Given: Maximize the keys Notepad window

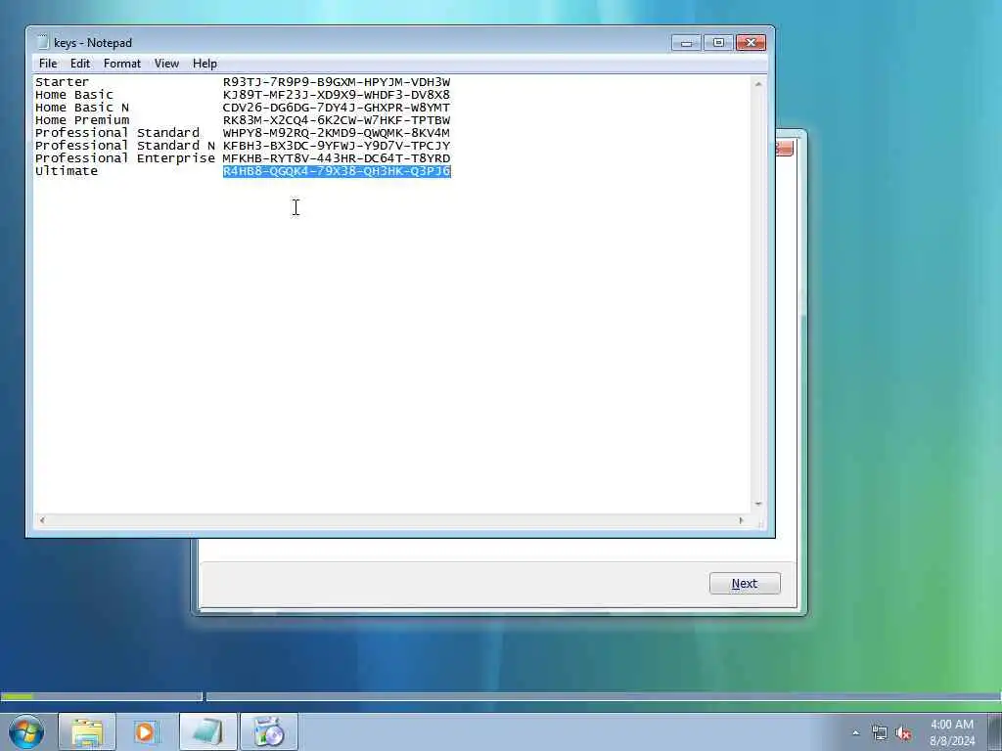Looking at the screenshot, I should pos(718,43).
